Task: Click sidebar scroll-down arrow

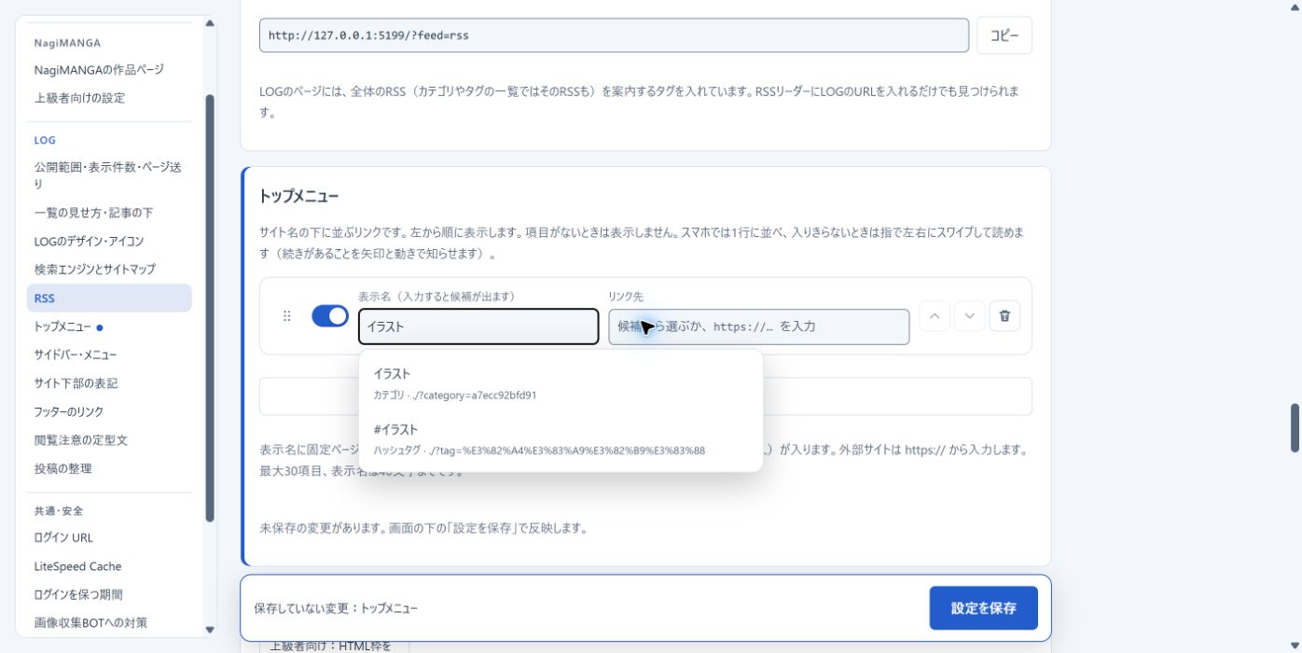Action: coord(209,630)
